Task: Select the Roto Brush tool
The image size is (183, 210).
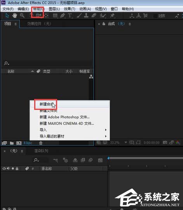Action: pos(103,16)
